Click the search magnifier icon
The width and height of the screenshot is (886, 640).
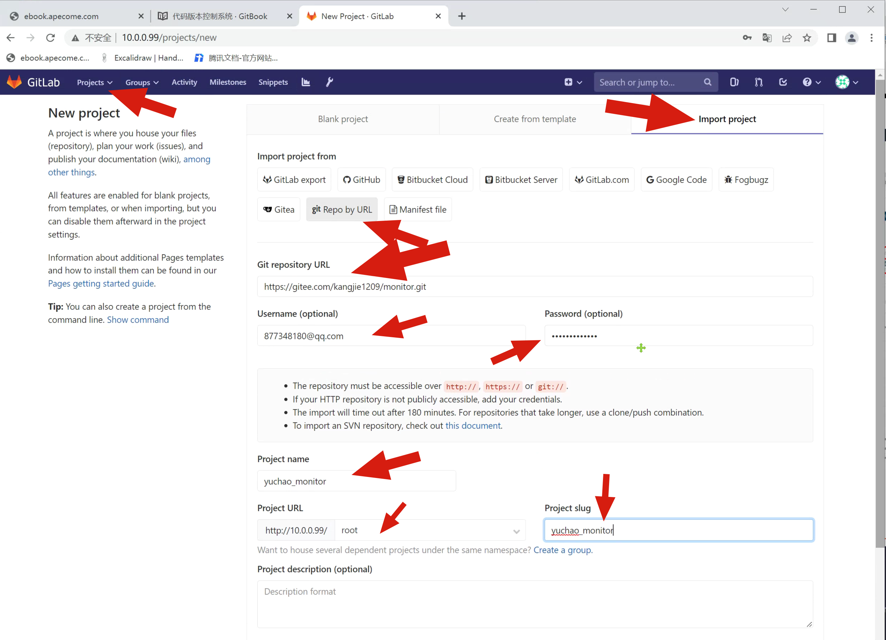(707, 82)
